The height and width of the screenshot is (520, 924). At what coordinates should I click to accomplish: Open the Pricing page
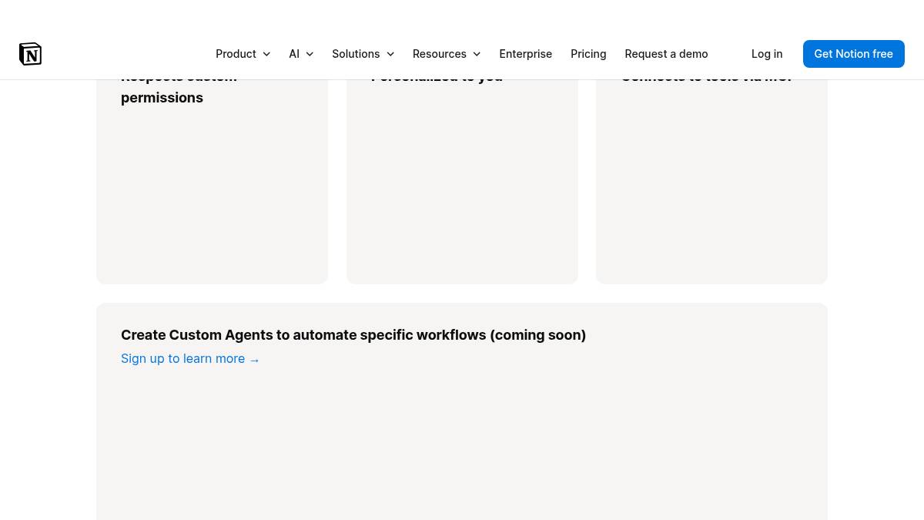(x=588, y=54)
